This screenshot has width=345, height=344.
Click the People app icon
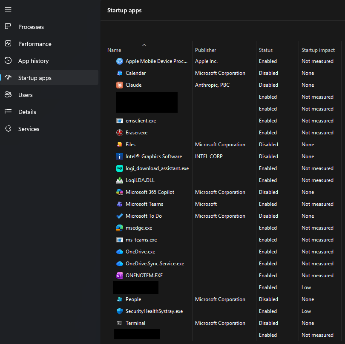pos(120,299)
